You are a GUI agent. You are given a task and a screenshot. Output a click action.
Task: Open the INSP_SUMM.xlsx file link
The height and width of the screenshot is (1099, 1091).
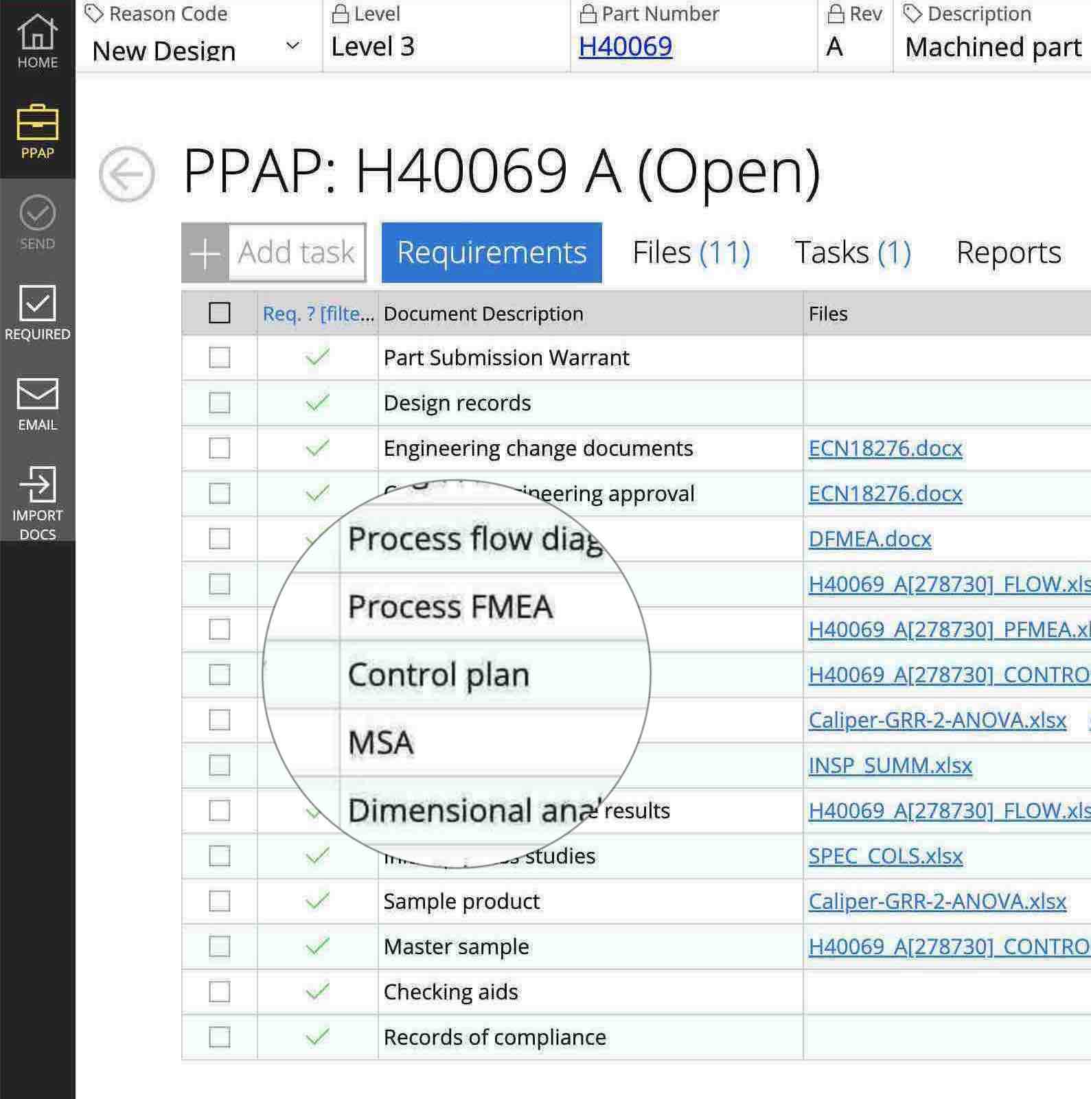pyautogui.click(x=891, y=765)
